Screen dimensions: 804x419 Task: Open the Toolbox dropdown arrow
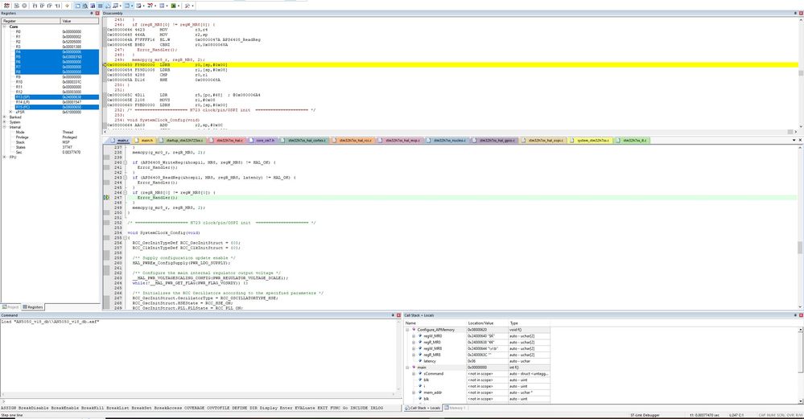click(x=193, y=6)
